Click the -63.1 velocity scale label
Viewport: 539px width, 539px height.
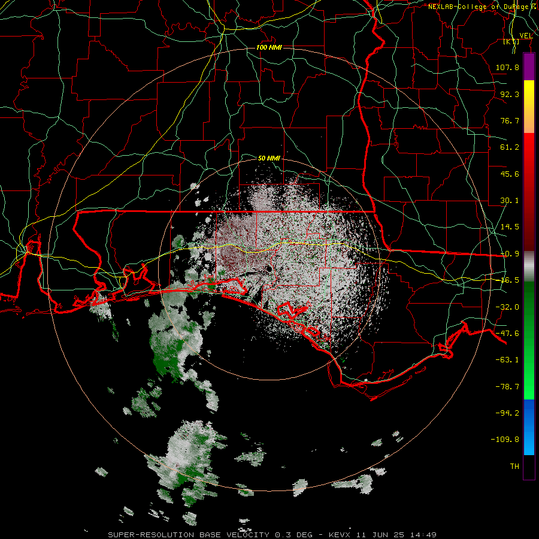pyautogui.click(x=507, y=360)
